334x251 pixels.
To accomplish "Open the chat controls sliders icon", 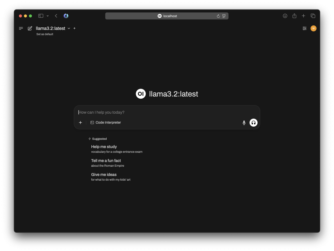I will (x=305, y=28).
